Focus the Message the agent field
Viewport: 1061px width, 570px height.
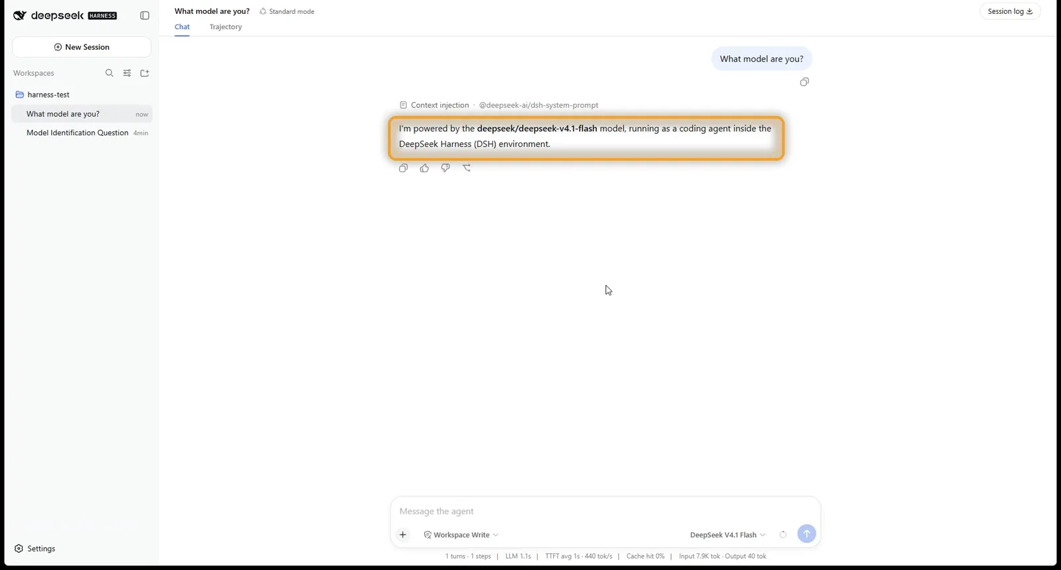[605, 512]
